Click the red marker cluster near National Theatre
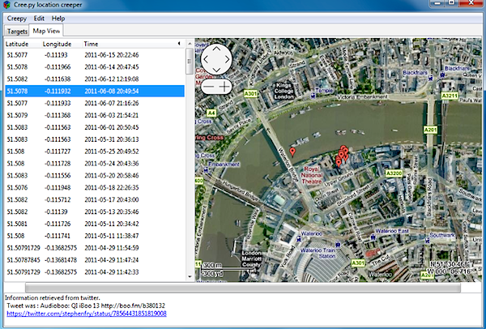This screenshot has width=486, height=329. pyautogui.click(x=342, y=156)
